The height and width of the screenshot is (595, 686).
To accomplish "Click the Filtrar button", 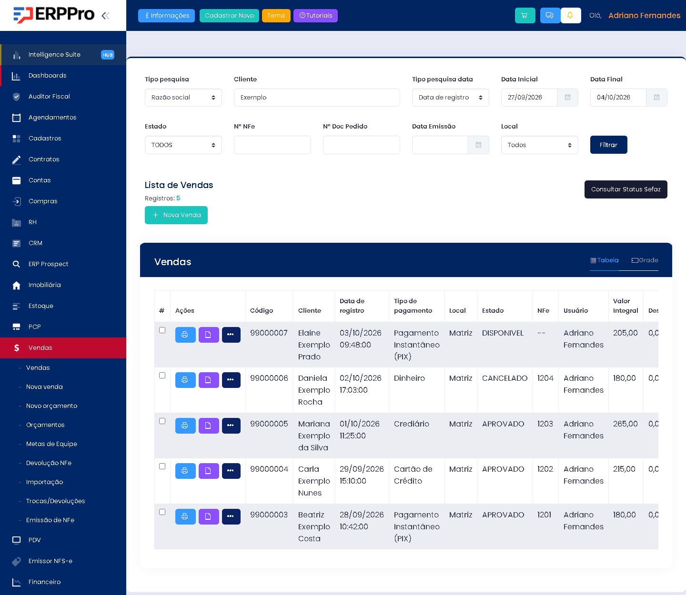I will 609,145.
